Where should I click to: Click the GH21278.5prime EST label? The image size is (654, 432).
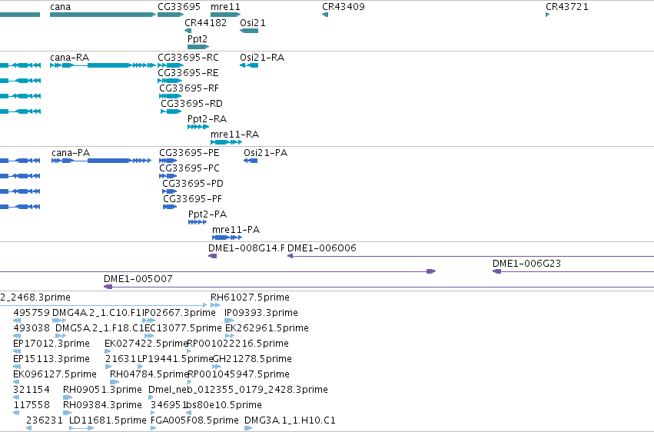coord(252,359)
